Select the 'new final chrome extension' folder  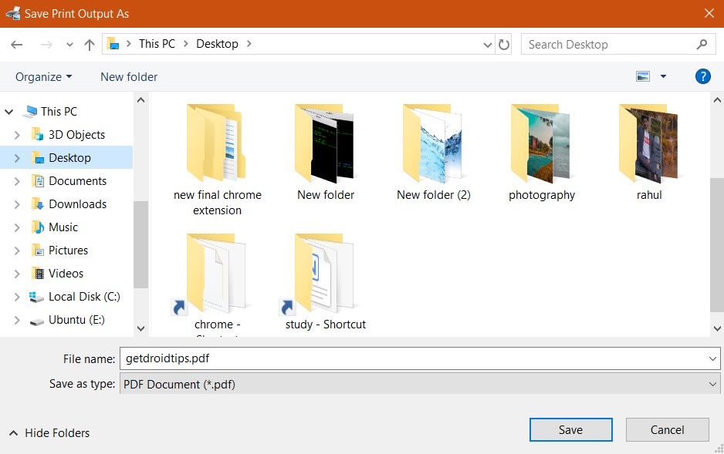(x=217, y=160)
